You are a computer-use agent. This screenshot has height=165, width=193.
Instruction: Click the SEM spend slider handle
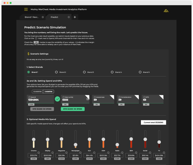[x=131, y=139]
